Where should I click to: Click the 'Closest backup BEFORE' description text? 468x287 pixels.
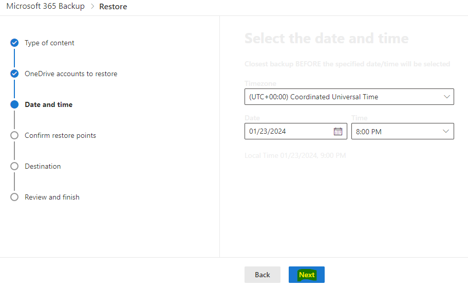point(347,64)
